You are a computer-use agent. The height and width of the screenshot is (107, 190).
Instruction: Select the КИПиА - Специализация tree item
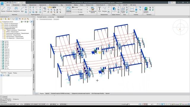[x=12, y=32]
